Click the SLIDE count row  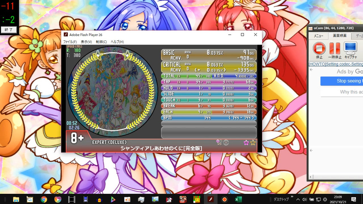coord(209,94)
